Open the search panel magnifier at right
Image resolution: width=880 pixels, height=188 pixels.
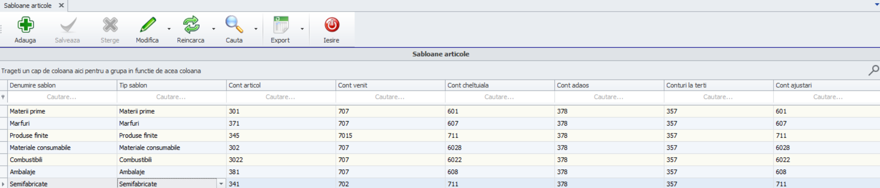pyautogui.click(x=873, y=70)
